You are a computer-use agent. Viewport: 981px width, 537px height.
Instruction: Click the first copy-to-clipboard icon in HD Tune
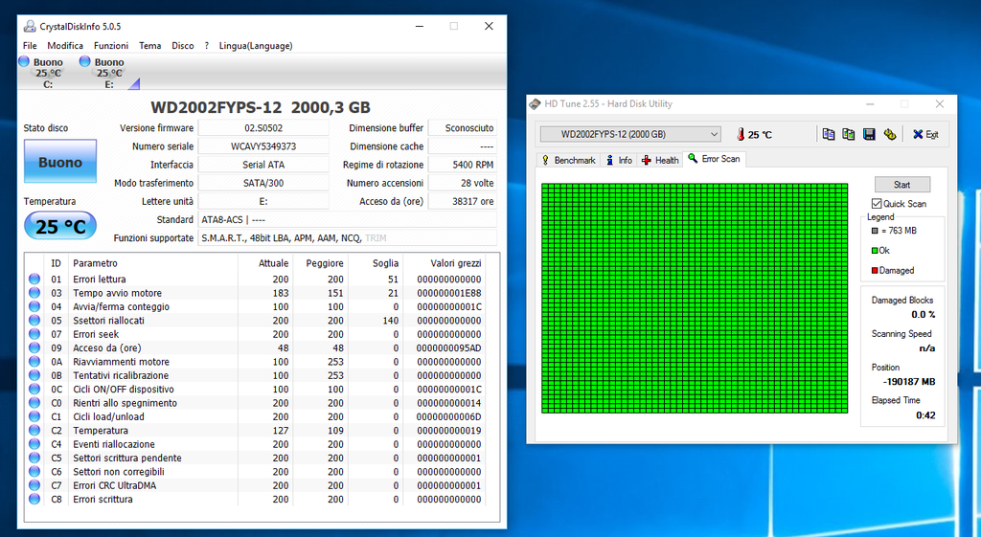coord(829,134)
